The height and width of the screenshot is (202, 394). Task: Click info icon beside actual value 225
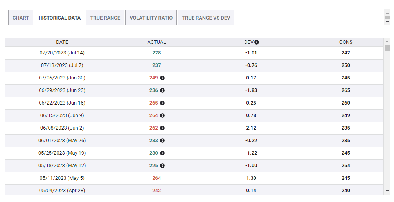tap(162, 166)
